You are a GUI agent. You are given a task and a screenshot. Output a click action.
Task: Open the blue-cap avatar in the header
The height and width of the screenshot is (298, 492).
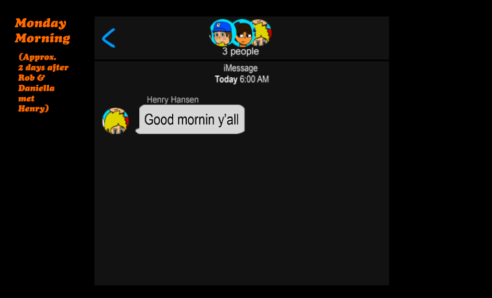tap(221, 32)
